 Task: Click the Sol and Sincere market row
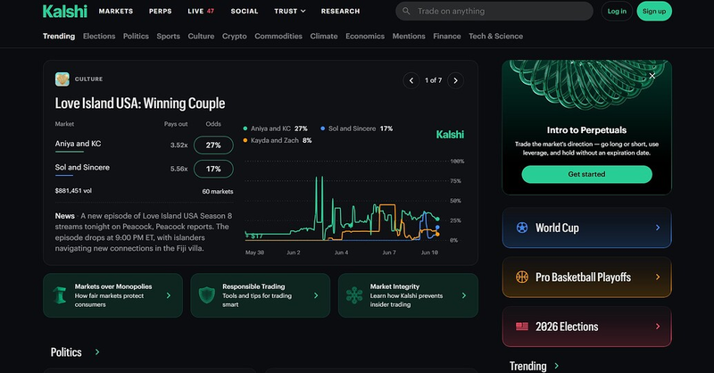[x=144, y=169]
